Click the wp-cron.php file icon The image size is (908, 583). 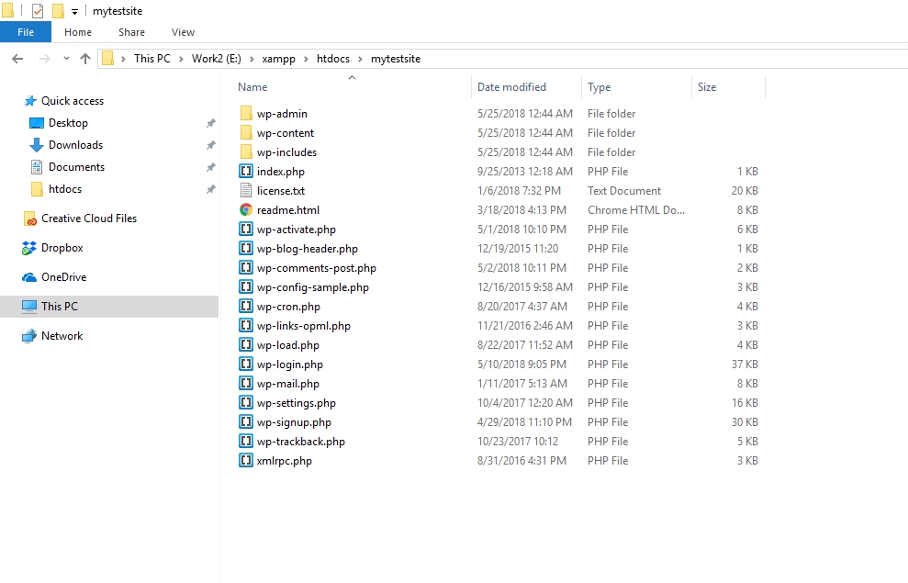click(x=246, y=306)
